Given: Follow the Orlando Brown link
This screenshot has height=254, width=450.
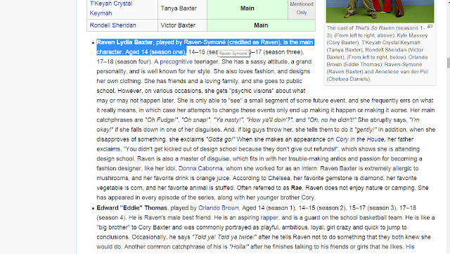Looking at the screenshot, I should point(218,208).
